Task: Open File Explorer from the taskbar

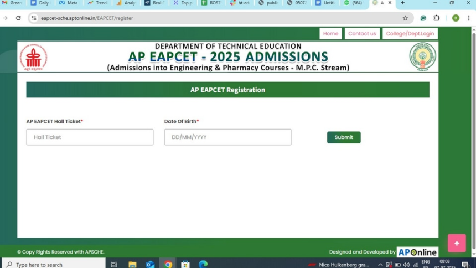Action: coord(132,264)
